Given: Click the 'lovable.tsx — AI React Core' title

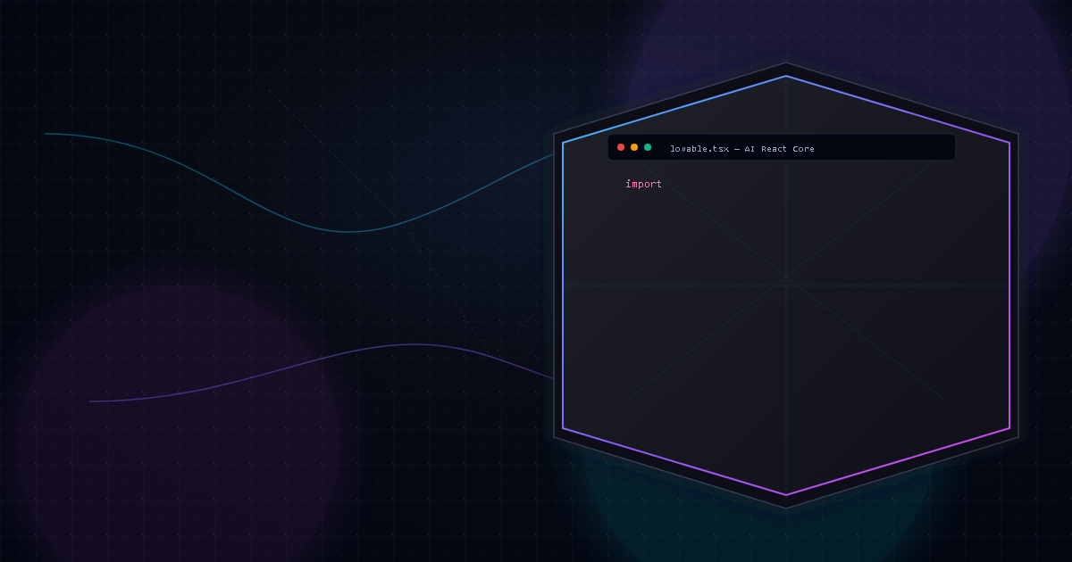Looking at the screenshot, I should point(742,149).
